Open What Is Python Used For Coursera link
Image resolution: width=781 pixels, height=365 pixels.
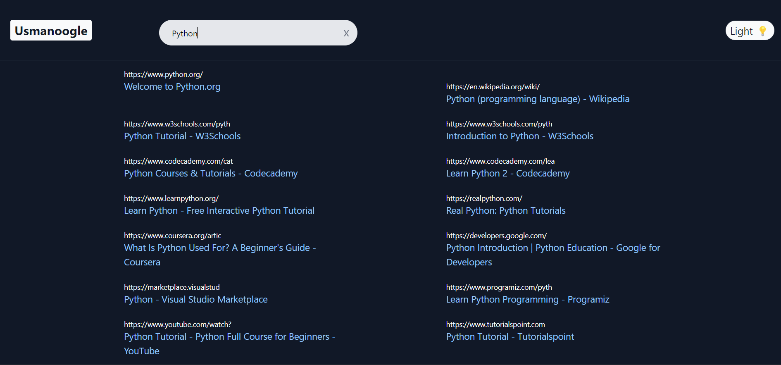(220, 255)
